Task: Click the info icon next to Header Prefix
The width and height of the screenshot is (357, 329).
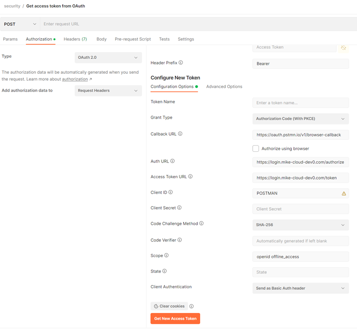Action: tap(181, 63)
